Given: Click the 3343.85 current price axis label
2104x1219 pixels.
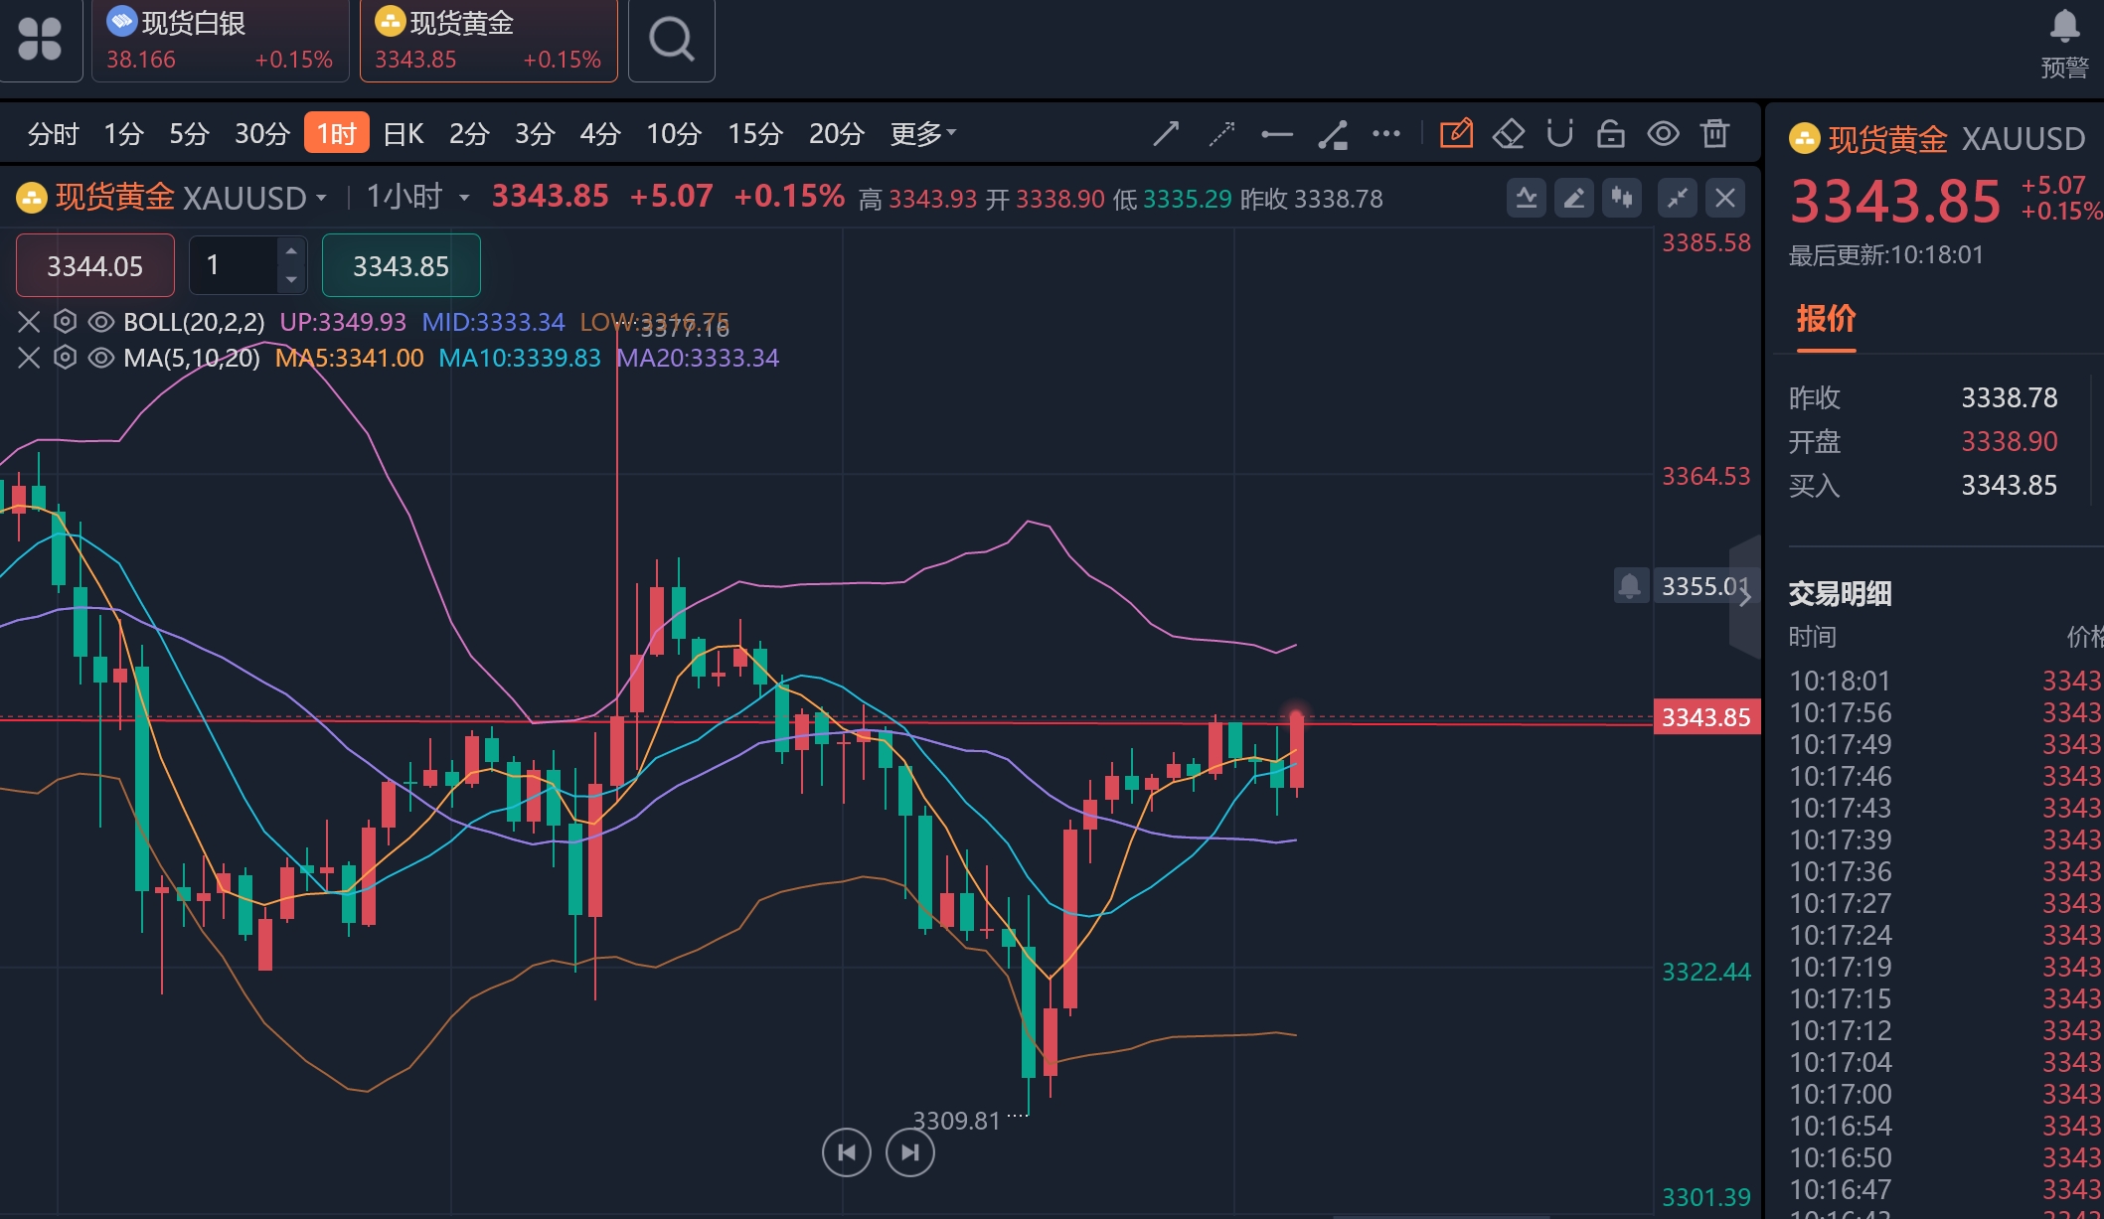Looking at the screenshot, I should [x=1706, y=717].
